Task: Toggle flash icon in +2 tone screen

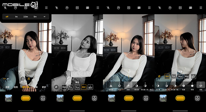Action: 108,8
